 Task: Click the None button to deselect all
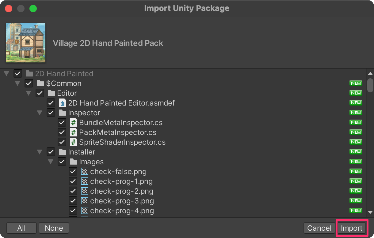pyautogui.click(x=54, y=228)
